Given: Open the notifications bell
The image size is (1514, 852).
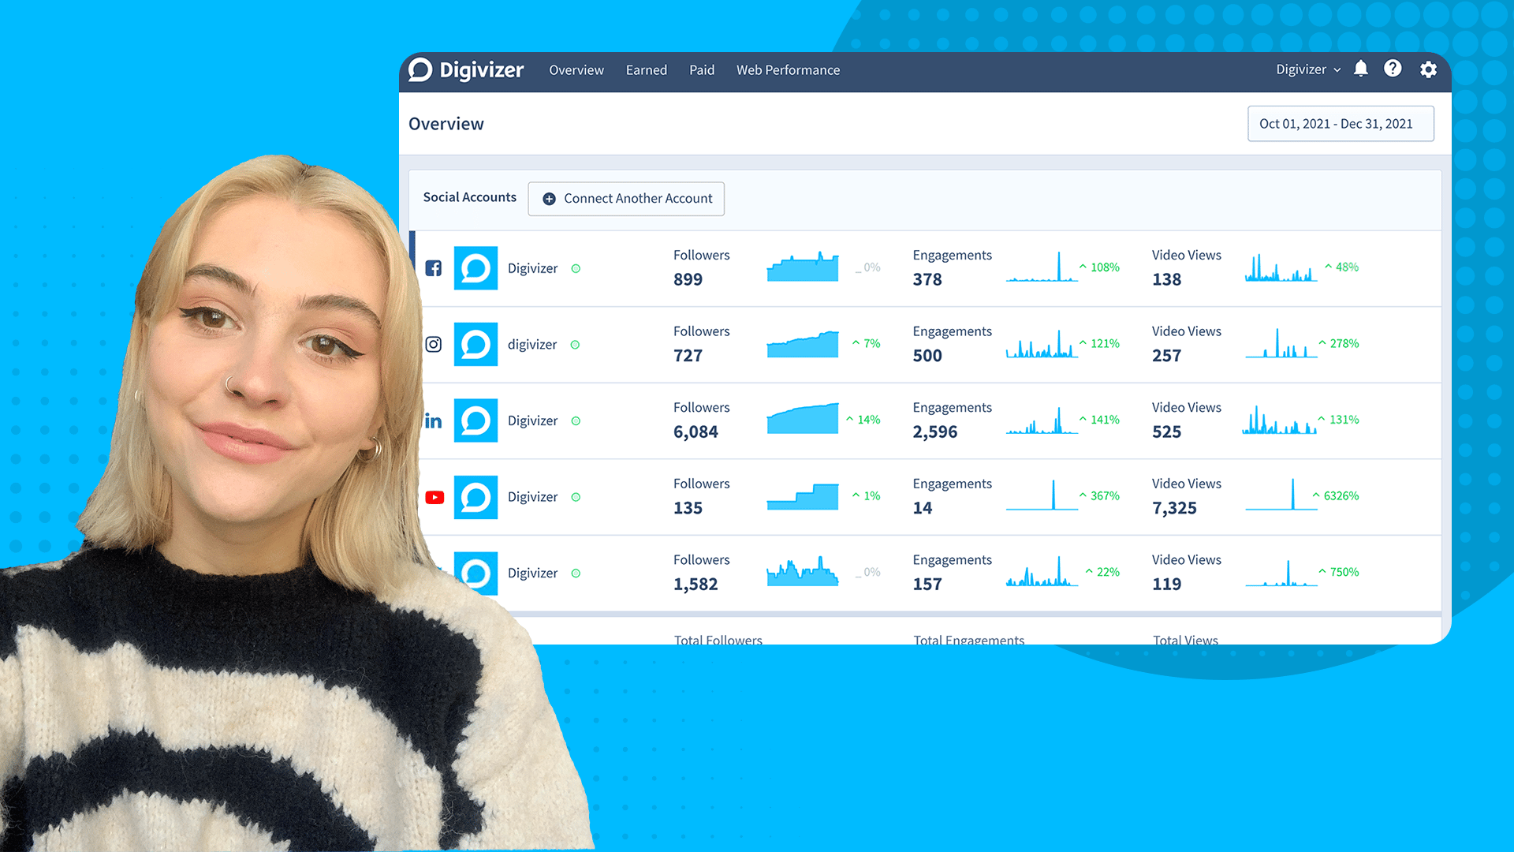Looking at the screenshot, I should 1361,69.
